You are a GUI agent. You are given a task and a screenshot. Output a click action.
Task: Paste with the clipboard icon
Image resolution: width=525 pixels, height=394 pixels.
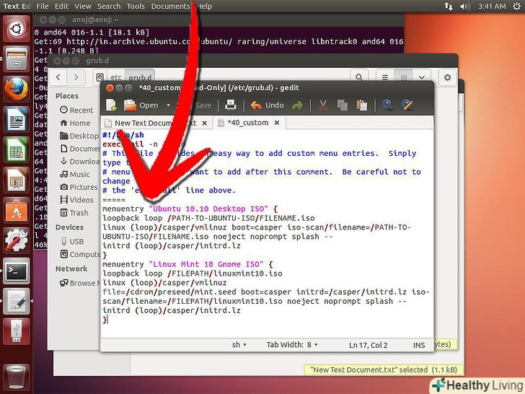(361, 105)
